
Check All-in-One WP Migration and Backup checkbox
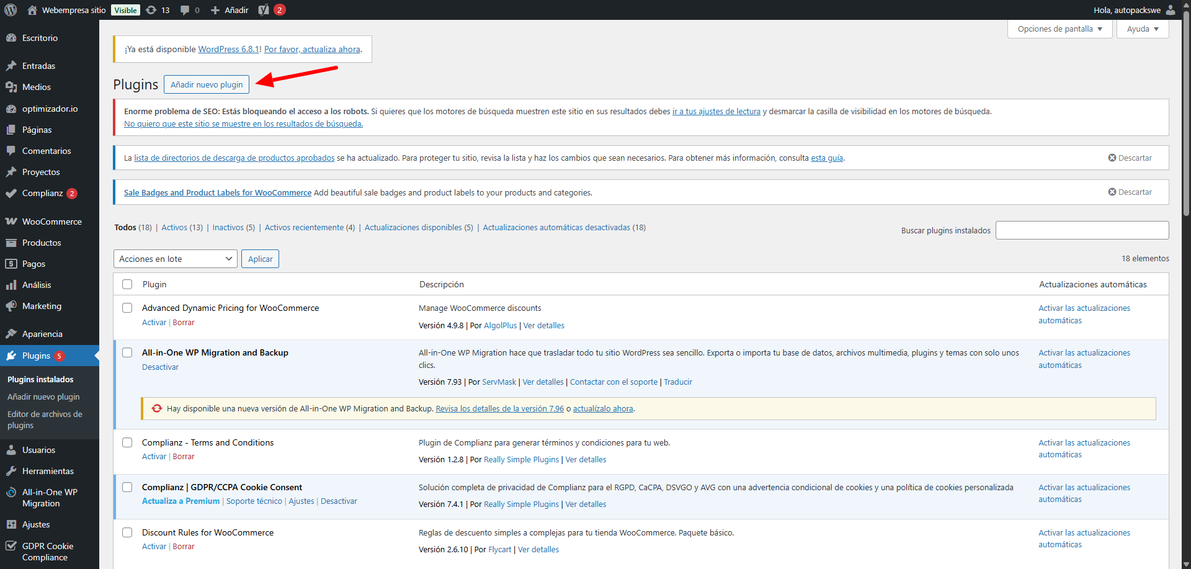pyautogui.click(x=127, y=352)
